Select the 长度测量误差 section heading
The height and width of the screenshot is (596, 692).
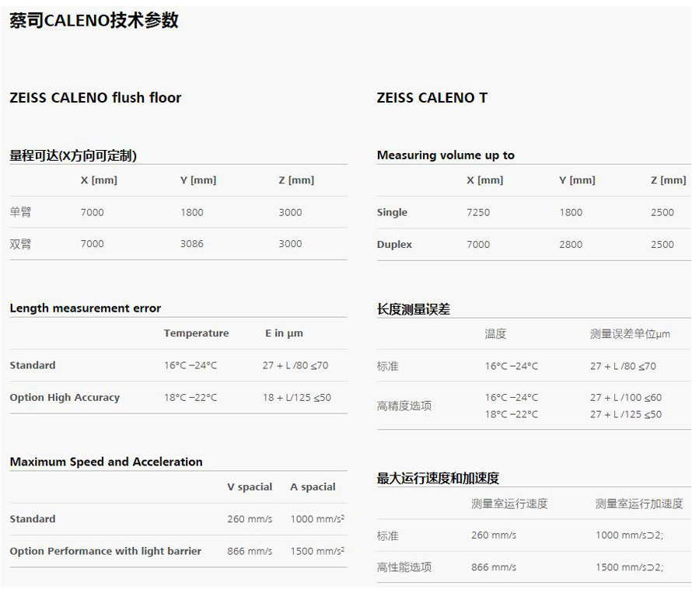(414, 309)
